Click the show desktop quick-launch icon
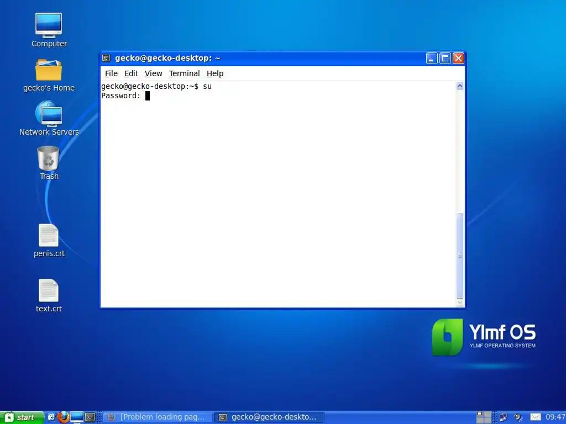566x424 pixels. [x=76, y=417]
